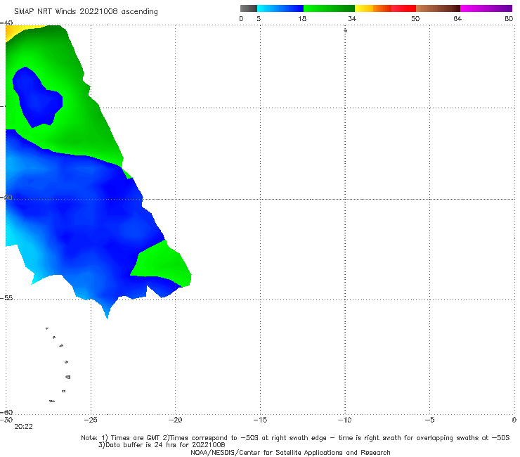Click the small green wind patch near longitude -20
Image resolution: width=520 pixels, height=457 pixels.
[x=162, y=264]
